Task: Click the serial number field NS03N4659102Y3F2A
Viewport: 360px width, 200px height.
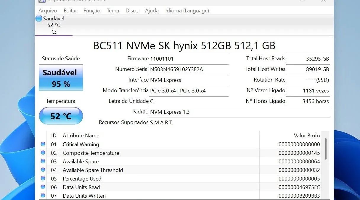Action: click(x=189, y=69)
